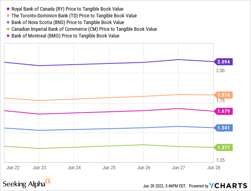This screenshot has width=251, height=191.
Task: Click the 1.541 blue value tag
Action: click(x=224, y=128)
